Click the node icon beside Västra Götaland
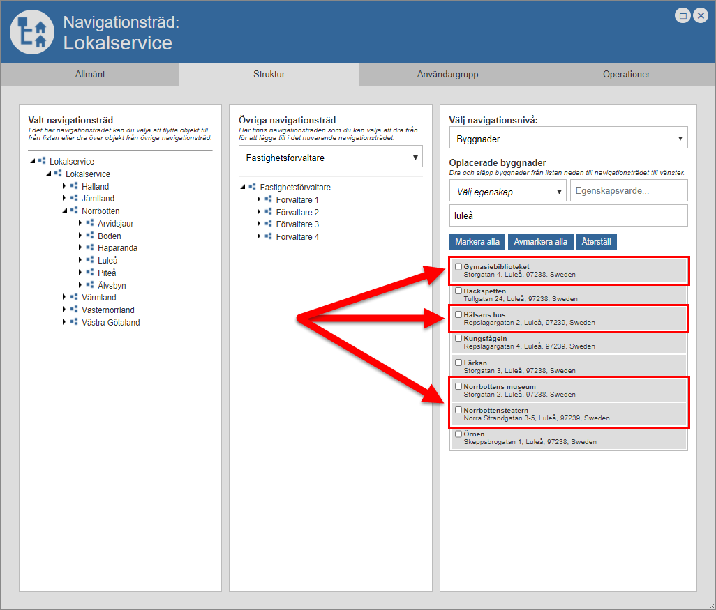Viewport: 716px width, 610px height. pos(74,322)
